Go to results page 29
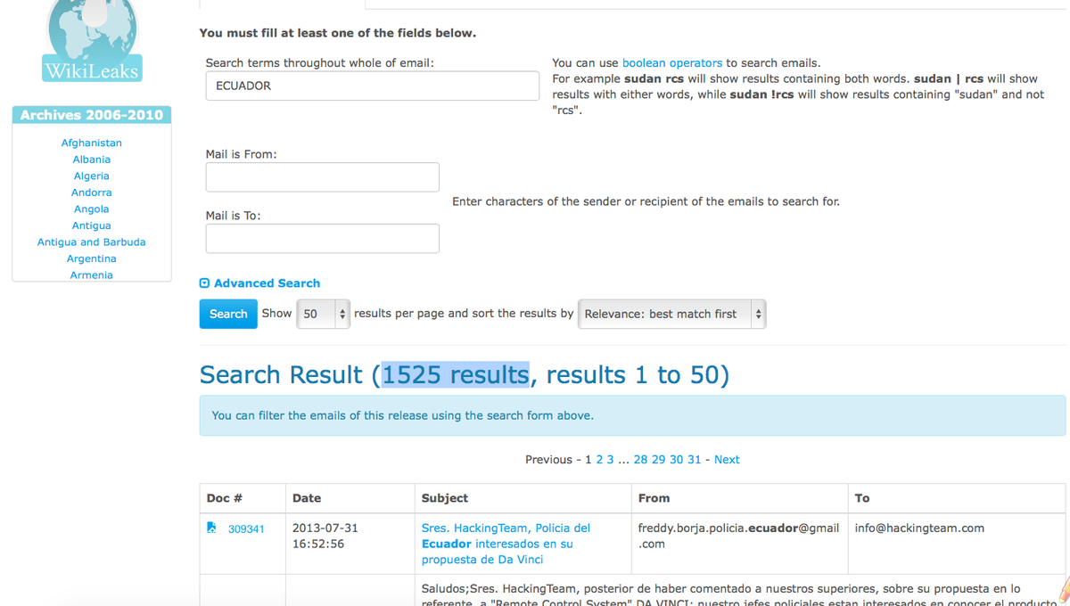The image size is (1070, 606). (x=659, y=460)
